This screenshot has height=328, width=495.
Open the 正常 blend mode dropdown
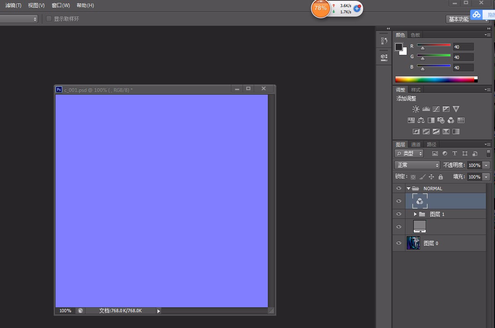tap(417, 165)
